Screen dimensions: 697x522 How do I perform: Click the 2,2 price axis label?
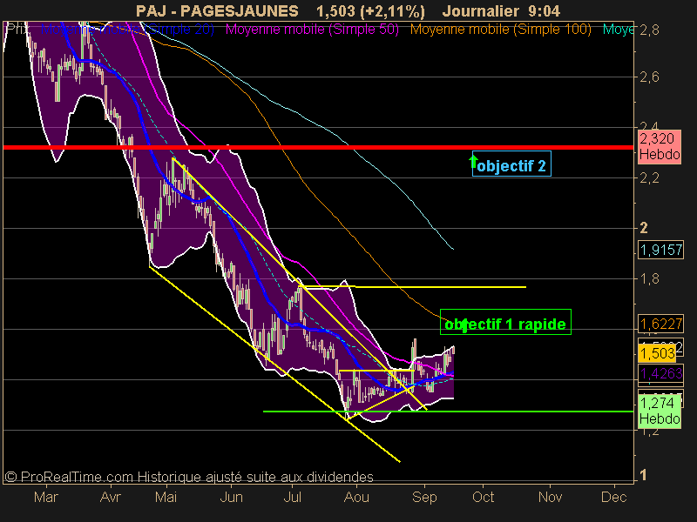tap(649, 178)
